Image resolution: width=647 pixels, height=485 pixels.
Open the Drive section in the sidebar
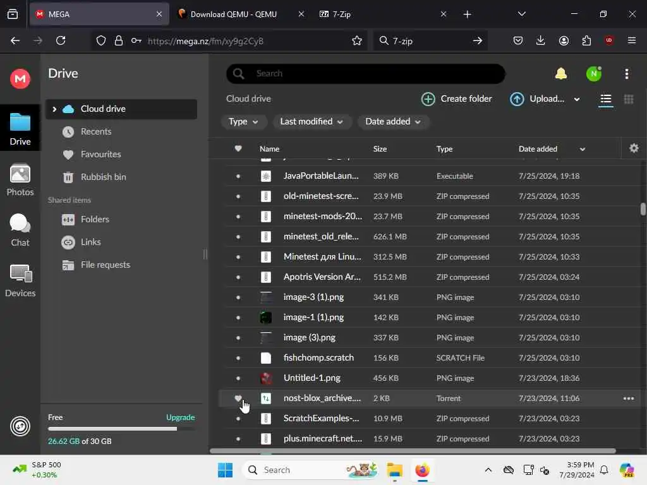(x=20, y=129)
